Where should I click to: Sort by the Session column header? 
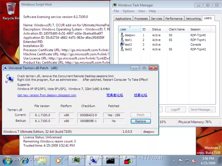[x=200, y=29]
